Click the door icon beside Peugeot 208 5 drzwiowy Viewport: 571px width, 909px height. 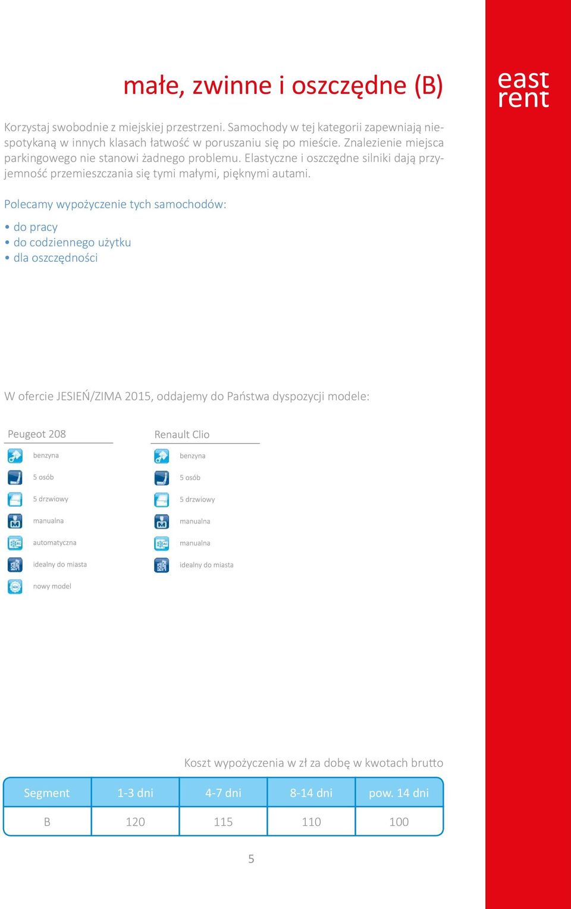coord(15,499)
